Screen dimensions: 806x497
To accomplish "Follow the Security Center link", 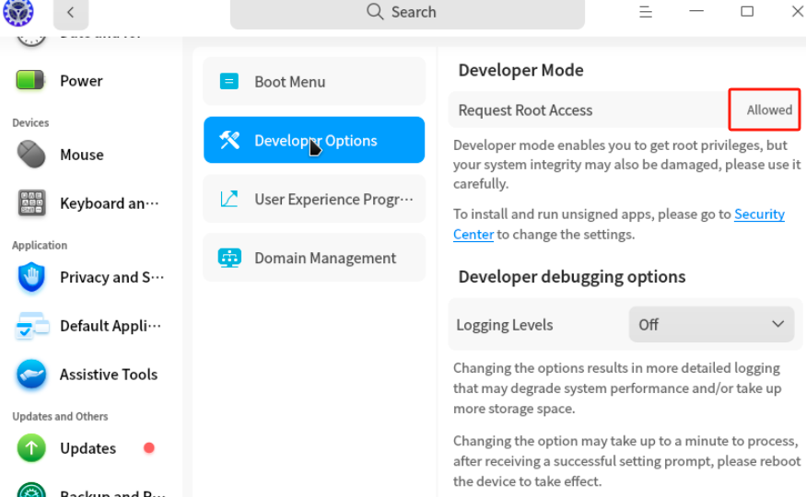I will [758, 214].
